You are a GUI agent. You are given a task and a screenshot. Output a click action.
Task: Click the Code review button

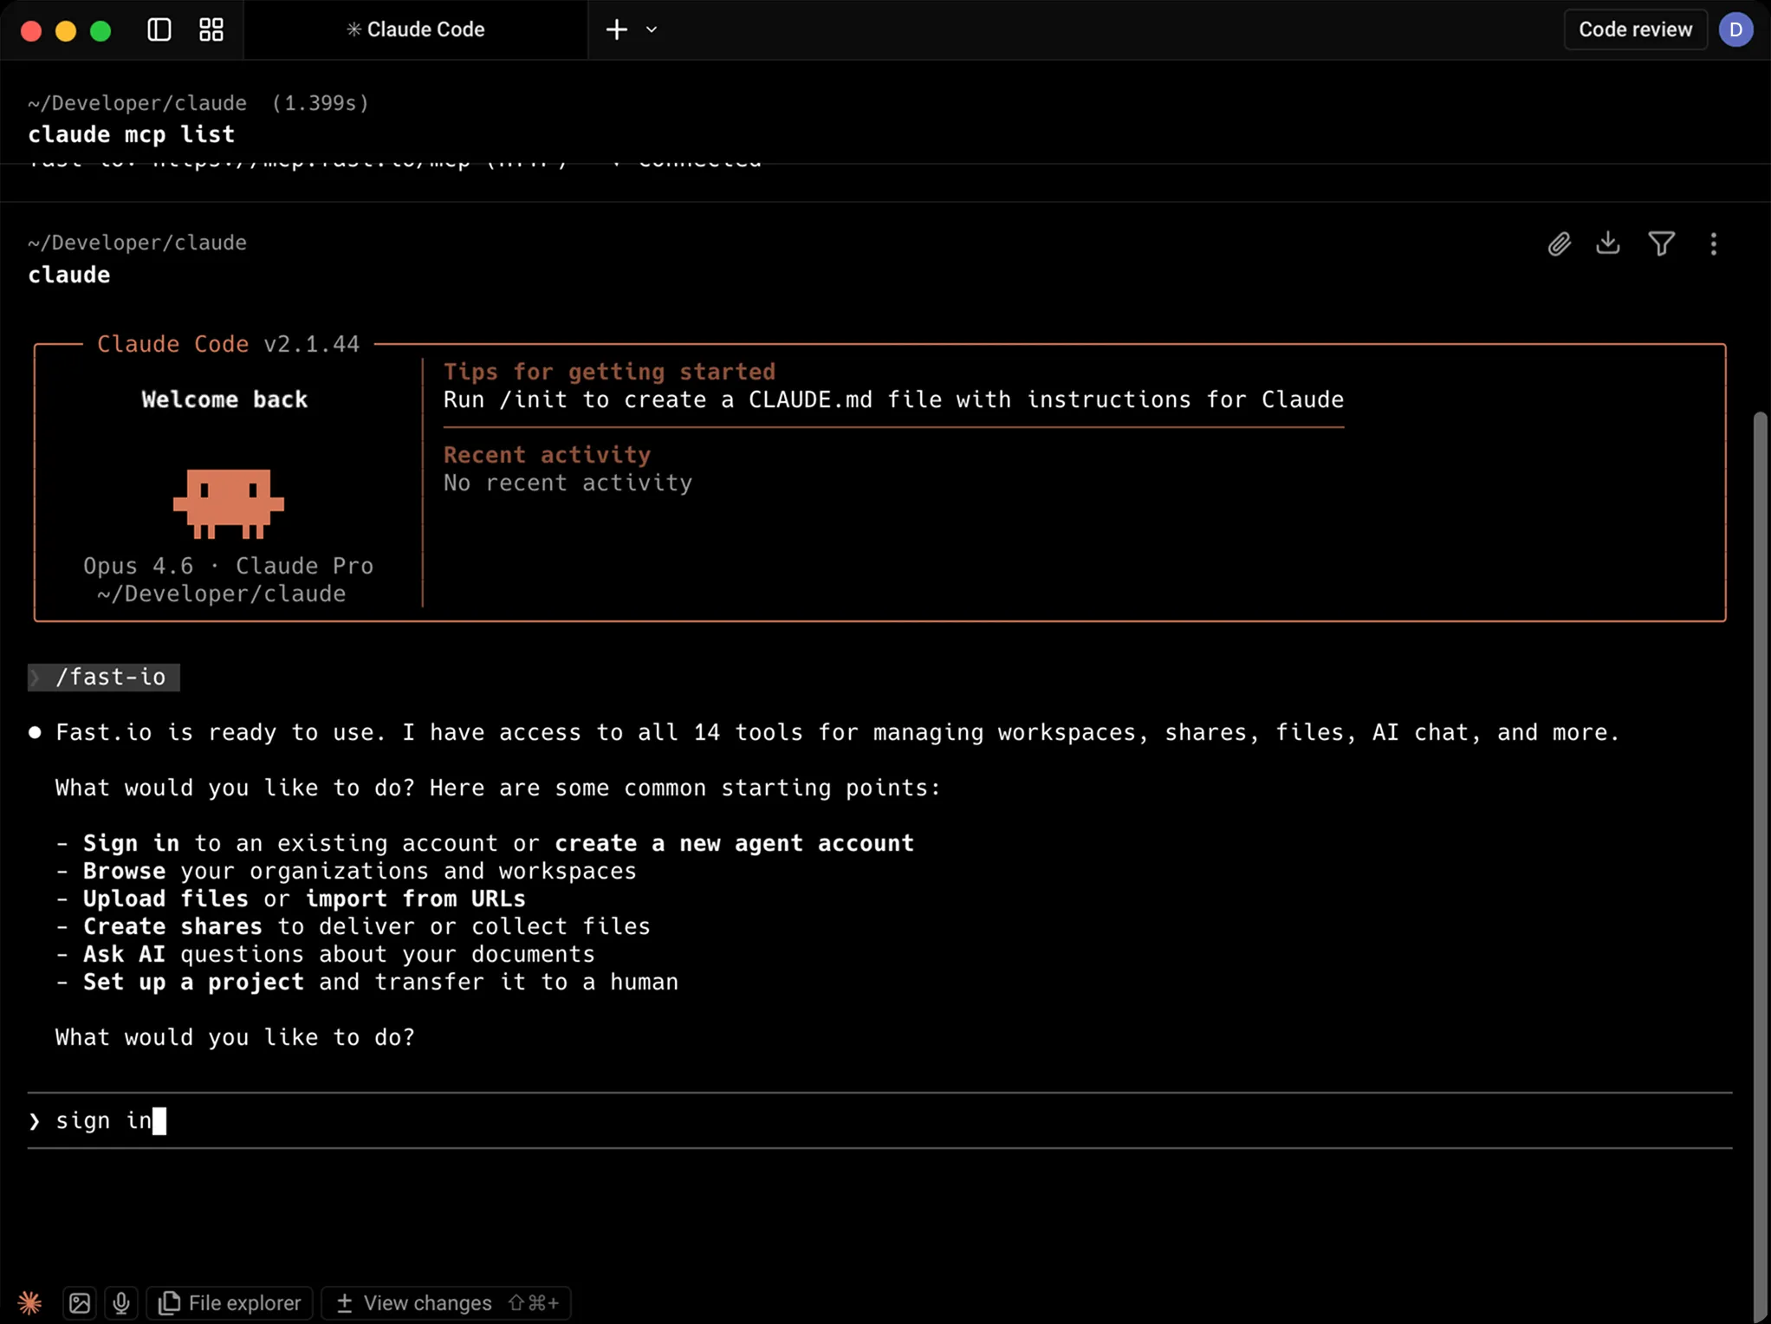[1634, 29]
